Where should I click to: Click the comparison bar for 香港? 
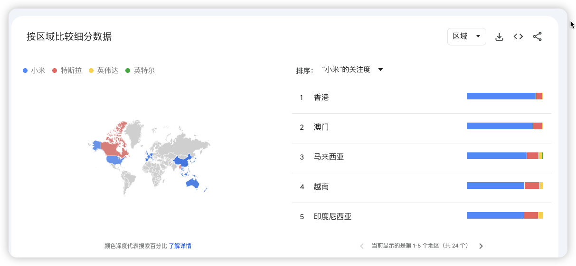tap(505, 96)
